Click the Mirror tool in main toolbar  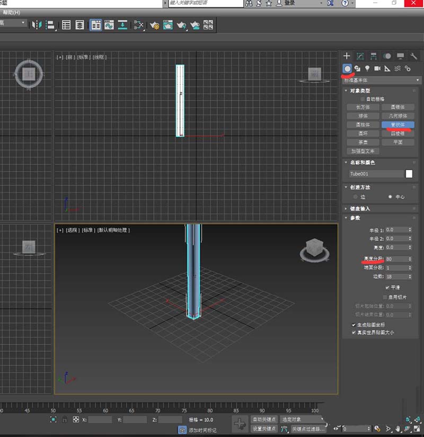[37, 24]
